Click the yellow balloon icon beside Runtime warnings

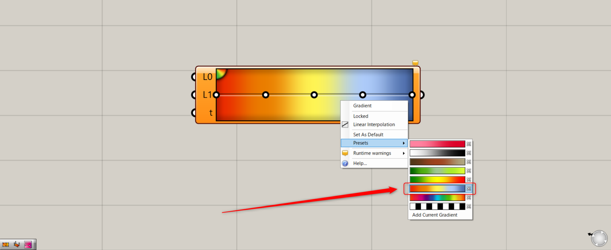coord(345,153)
